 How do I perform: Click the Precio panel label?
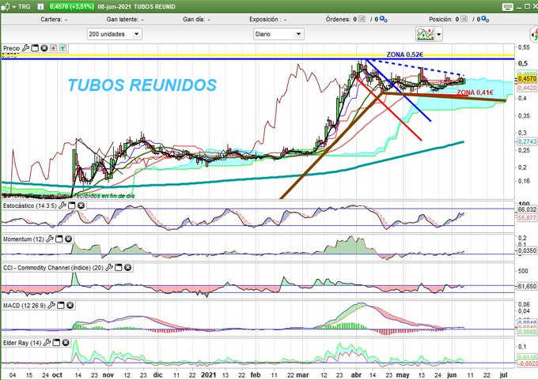pos(12,48)
